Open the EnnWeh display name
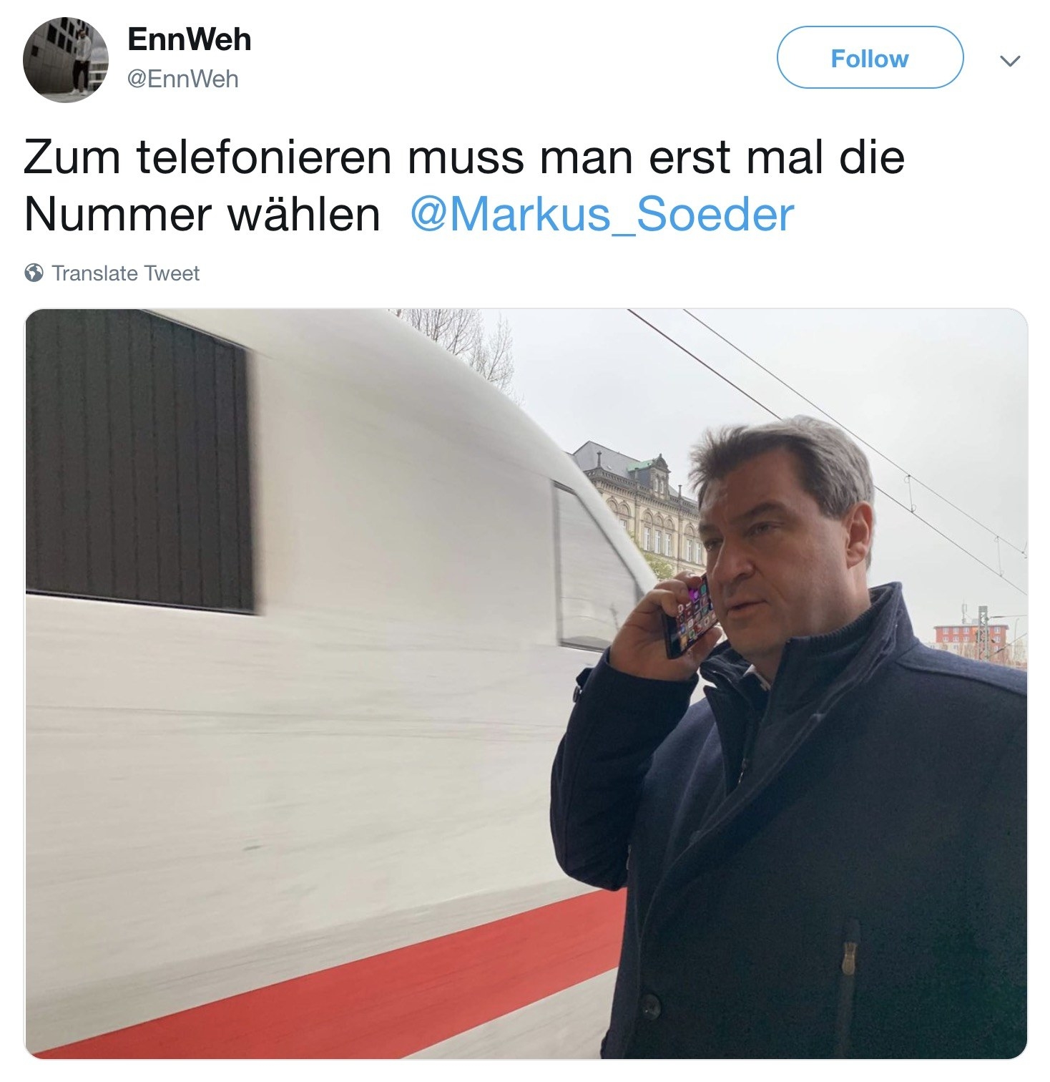The image size is (1050, 1082). tap(190, 40)
